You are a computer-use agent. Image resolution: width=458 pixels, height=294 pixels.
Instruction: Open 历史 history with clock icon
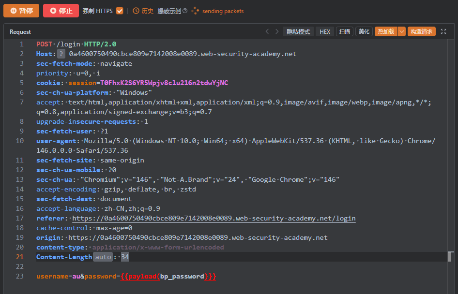[143, 11]
